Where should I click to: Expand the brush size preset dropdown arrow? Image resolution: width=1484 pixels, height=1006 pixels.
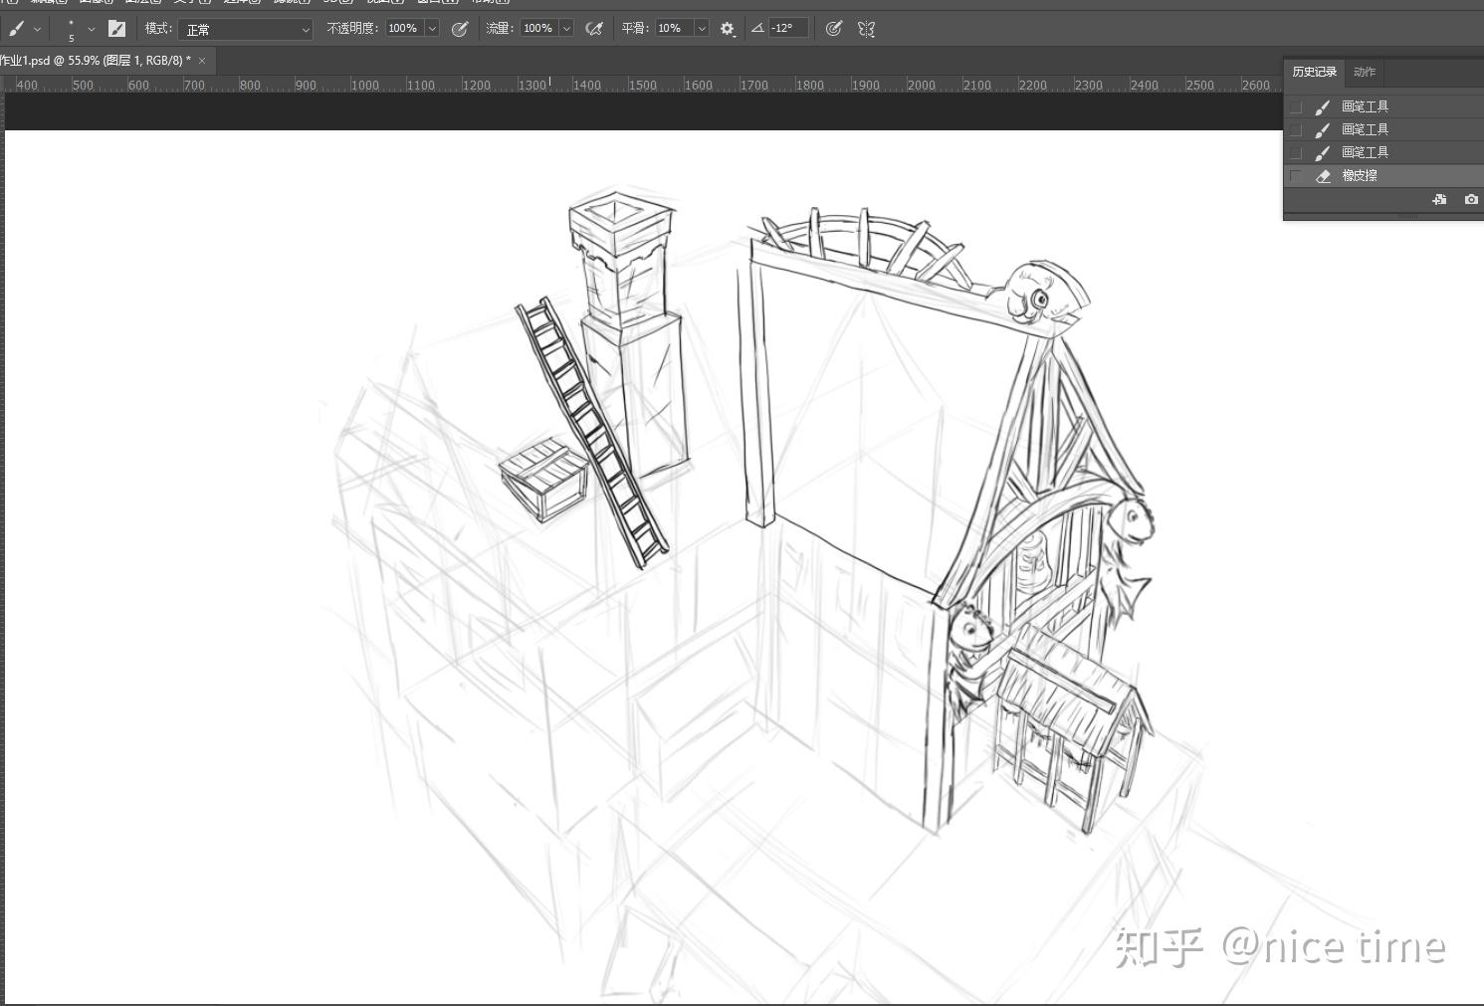tap(92, 29)
